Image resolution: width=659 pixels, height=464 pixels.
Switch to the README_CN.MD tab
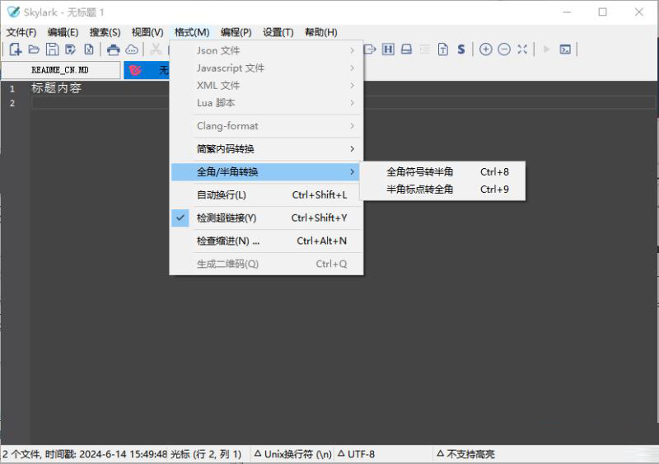click(x=60, y=70)
